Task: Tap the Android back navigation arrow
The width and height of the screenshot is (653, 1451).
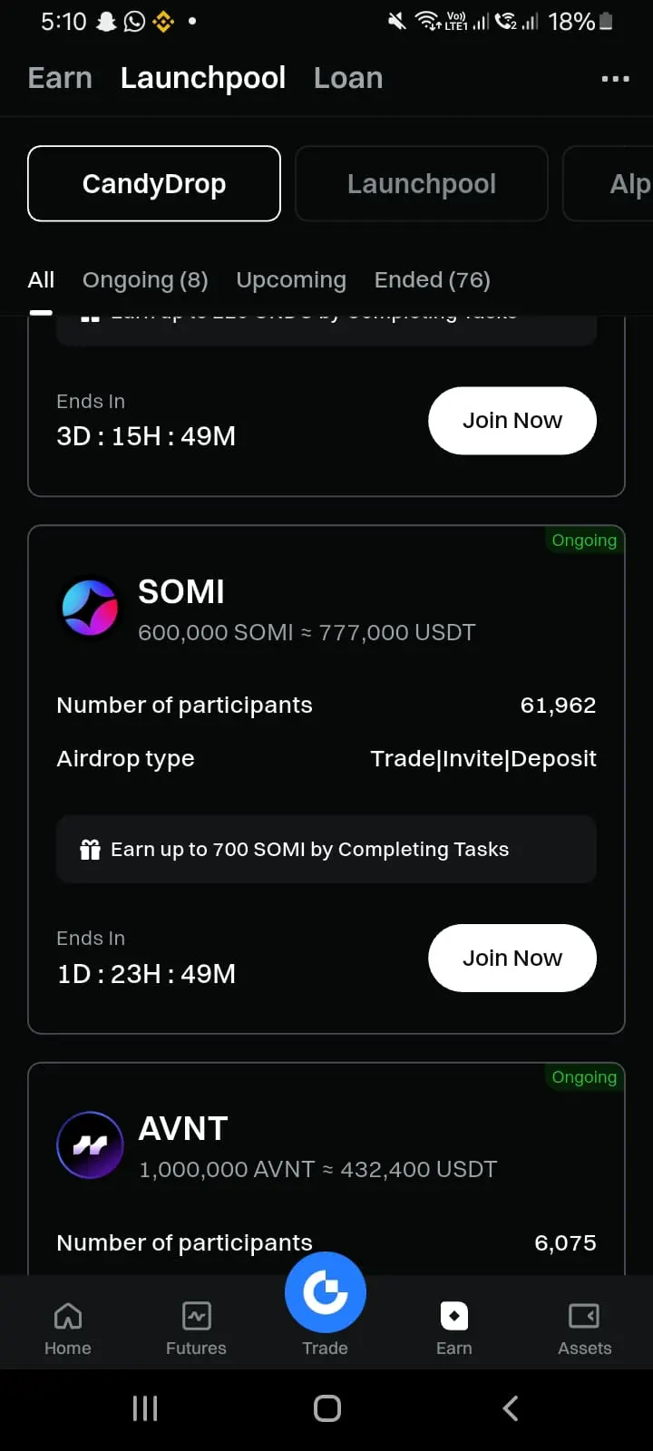Action: [511, 1408]
